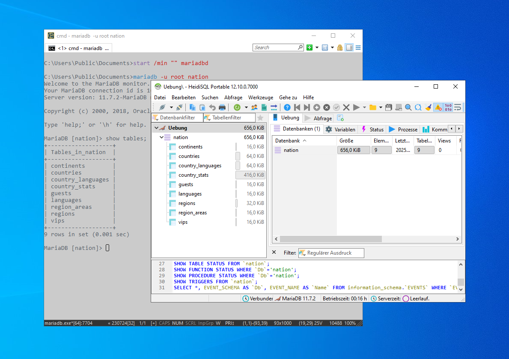The width and height of the screenshot is (509, 359).
Task: Open the dropdown next to the run play icon
Action: (x=364, y=107)
